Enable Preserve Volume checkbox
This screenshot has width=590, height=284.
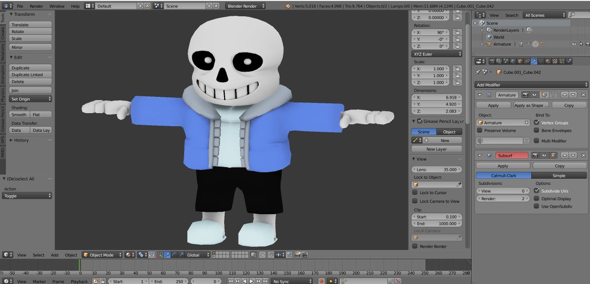coord(480,131)
